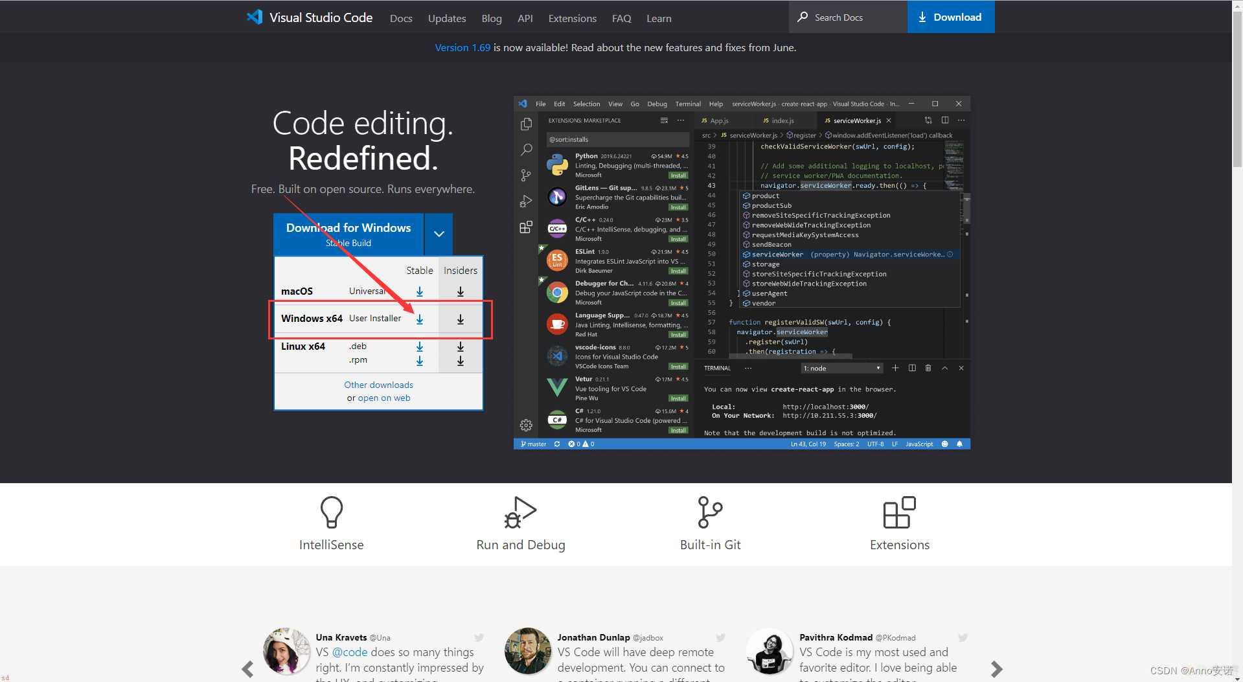Download macOS Universal stable build
This screenshot has height=682, width=1243.
click(x=420, y=291)
